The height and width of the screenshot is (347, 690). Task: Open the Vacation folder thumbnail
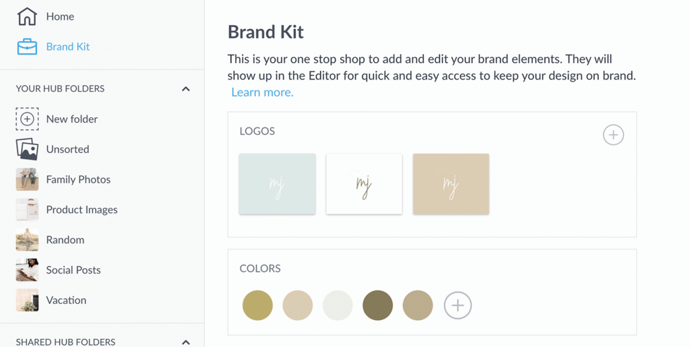pyautogui.click(x=27, y=300)
